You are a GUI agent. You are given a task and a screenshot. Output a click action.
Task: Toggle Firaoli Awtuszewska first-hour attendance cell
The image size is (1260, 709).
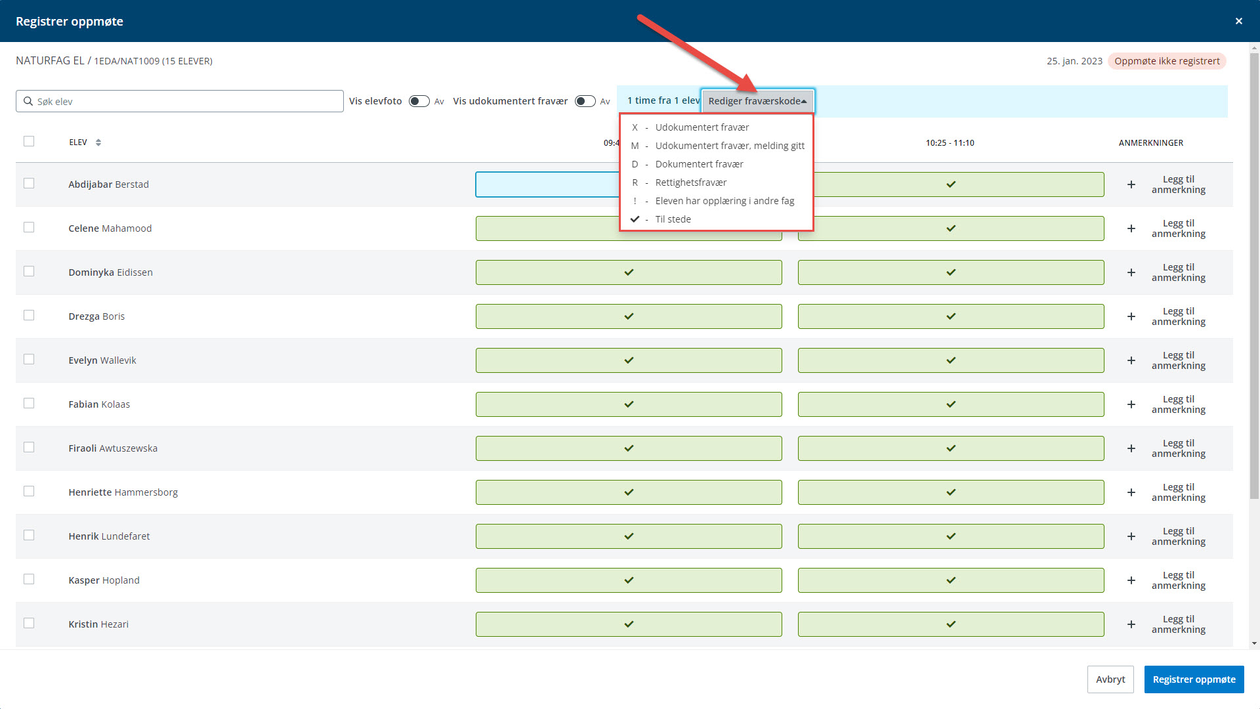(x=629, y=448)
